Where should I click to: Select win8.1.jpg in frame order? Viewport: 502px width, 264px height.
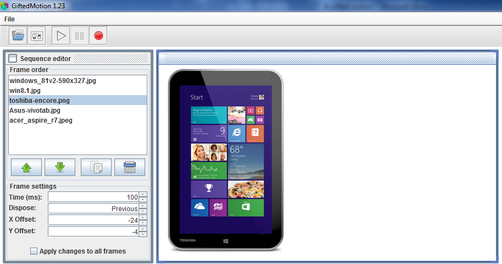78,91
